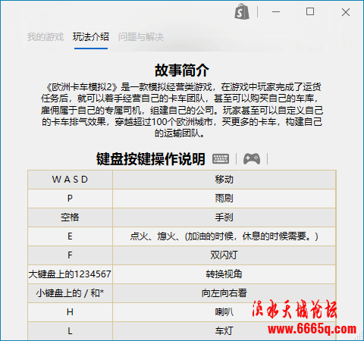Viewport: 364px width, 341px height.
Task: Select the F key cell
Action: pos(70,255)
